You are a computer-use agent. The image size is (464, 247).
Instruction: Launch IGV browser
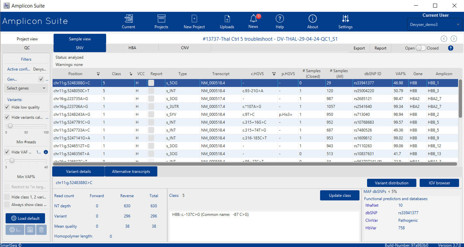[x=439, y=183]
